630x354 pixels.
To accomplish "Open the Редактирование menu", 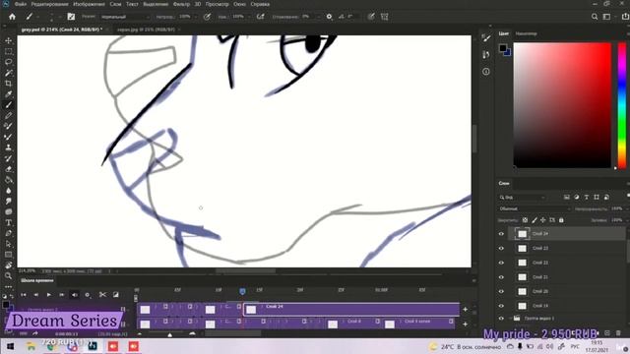I will 49,4.
